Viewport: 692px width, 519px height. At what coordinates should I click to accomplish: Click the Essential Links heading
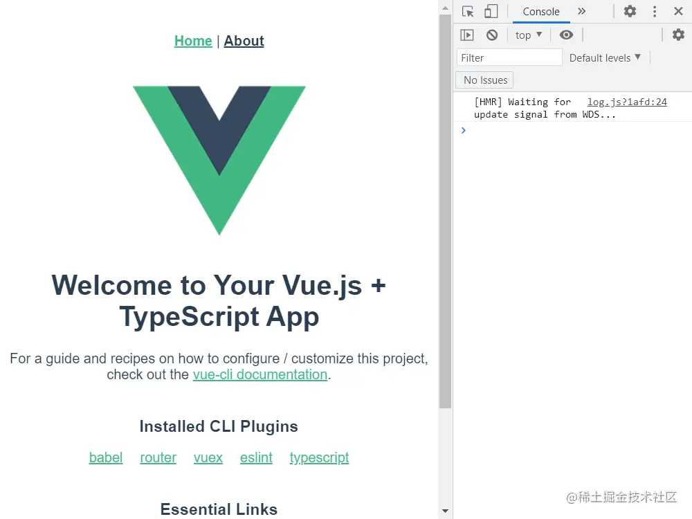click(219, 509)
